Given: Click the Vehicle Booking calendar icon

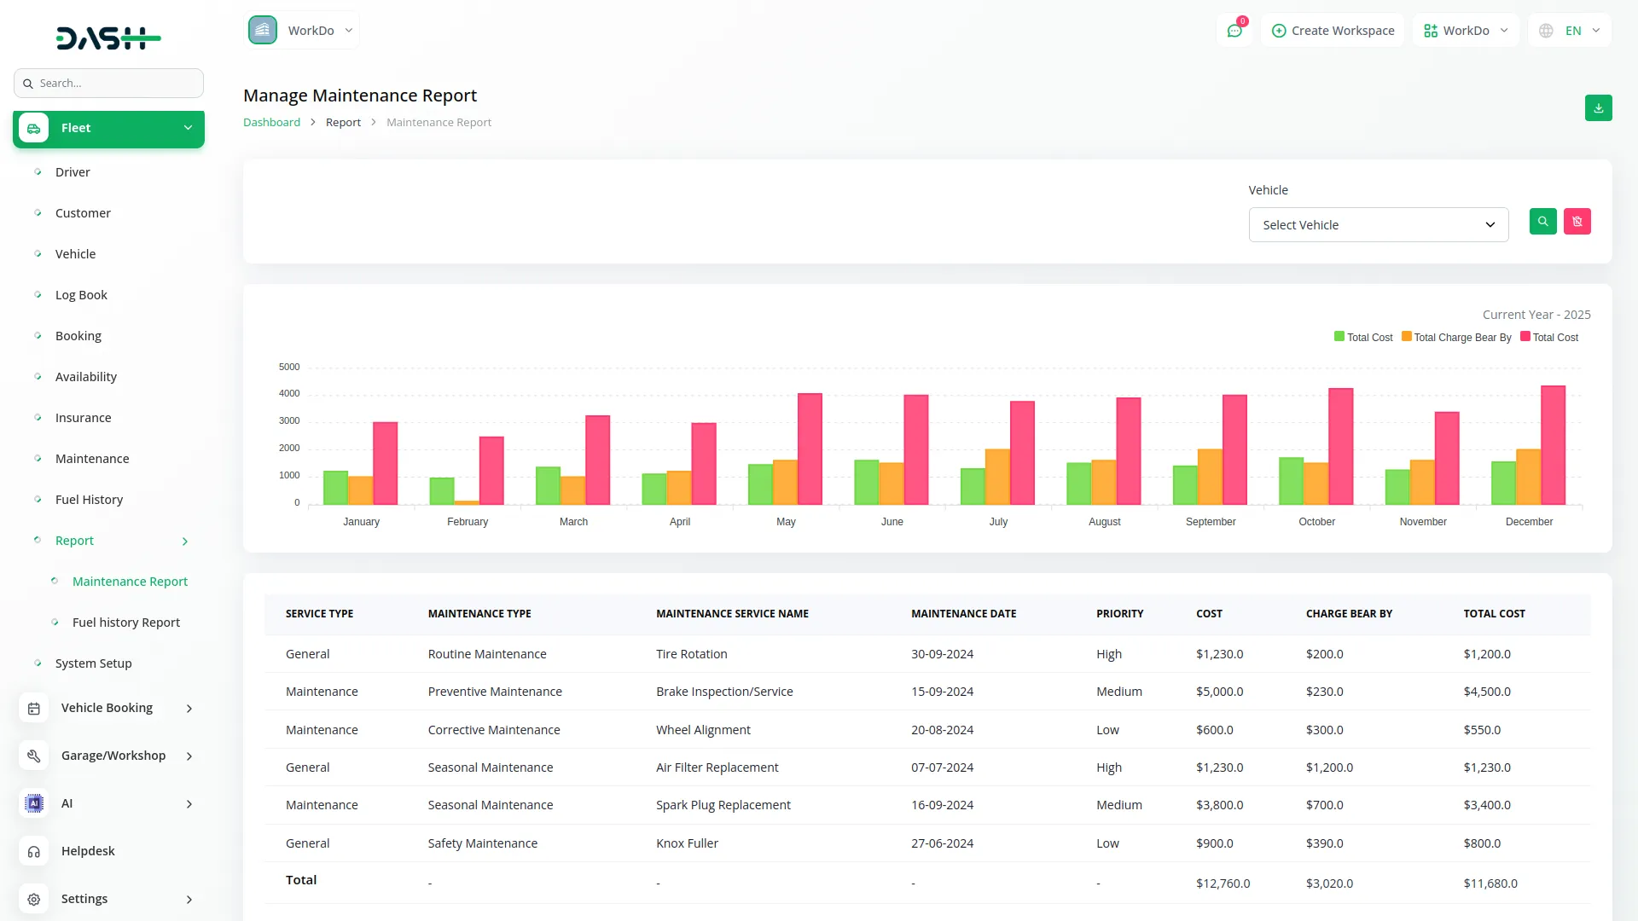Looking at the screenshot, I should (x=34, y=708).
